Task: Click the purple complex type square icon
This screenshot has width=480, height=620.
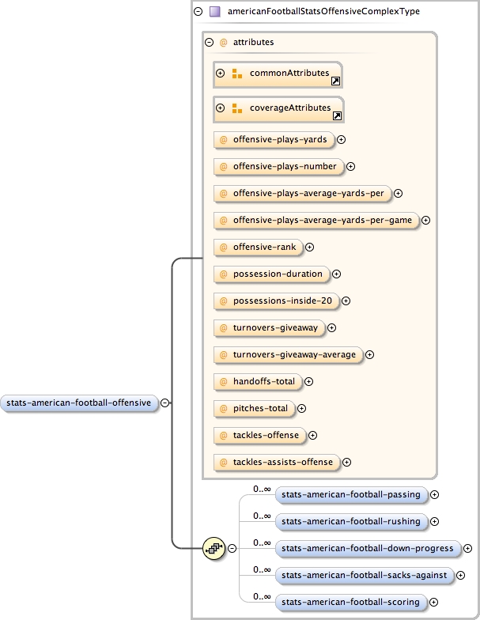Action: coord(214,12)
